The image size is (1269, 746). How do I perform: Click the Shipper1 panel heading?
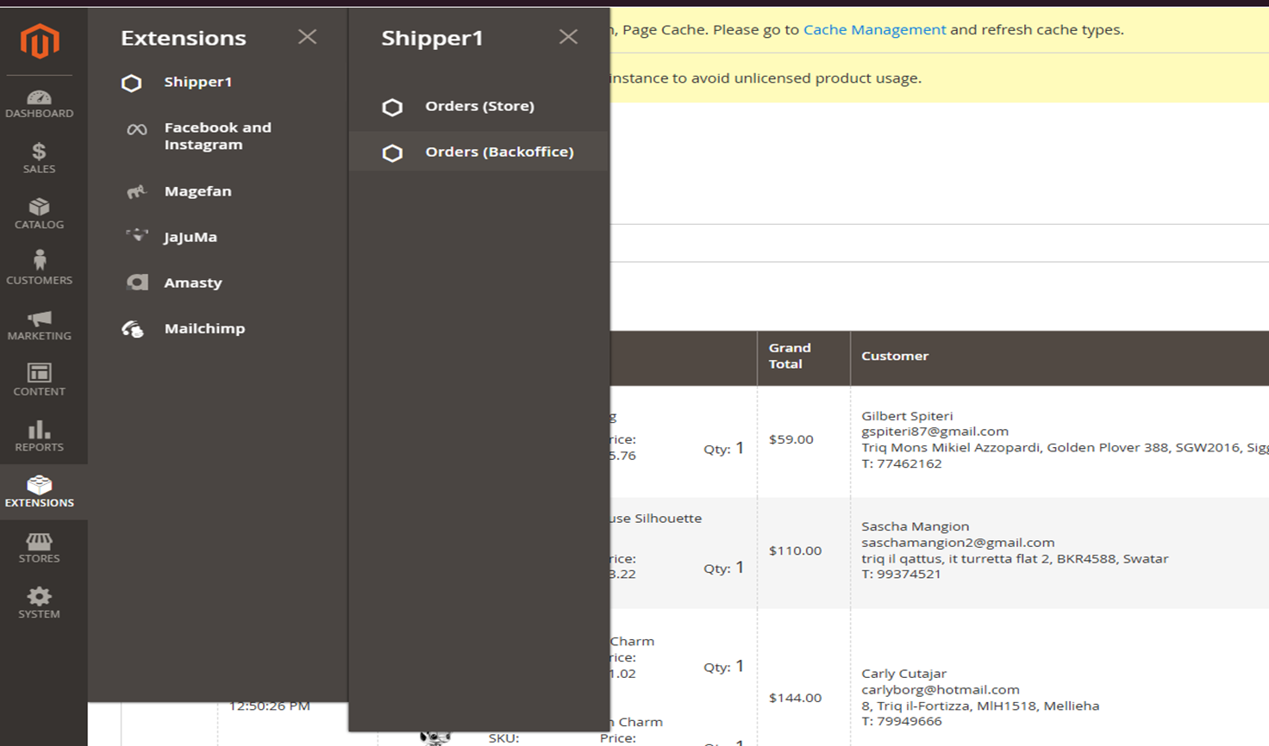point(432,38)
